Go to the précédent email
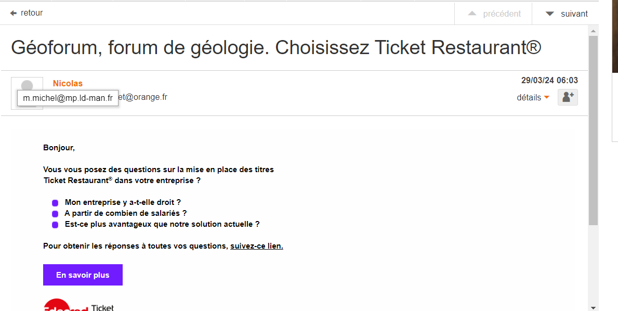 coord(494,14)
